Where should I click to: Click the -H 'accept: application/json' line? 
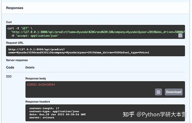pyautogui.click(x=35, y=36)
